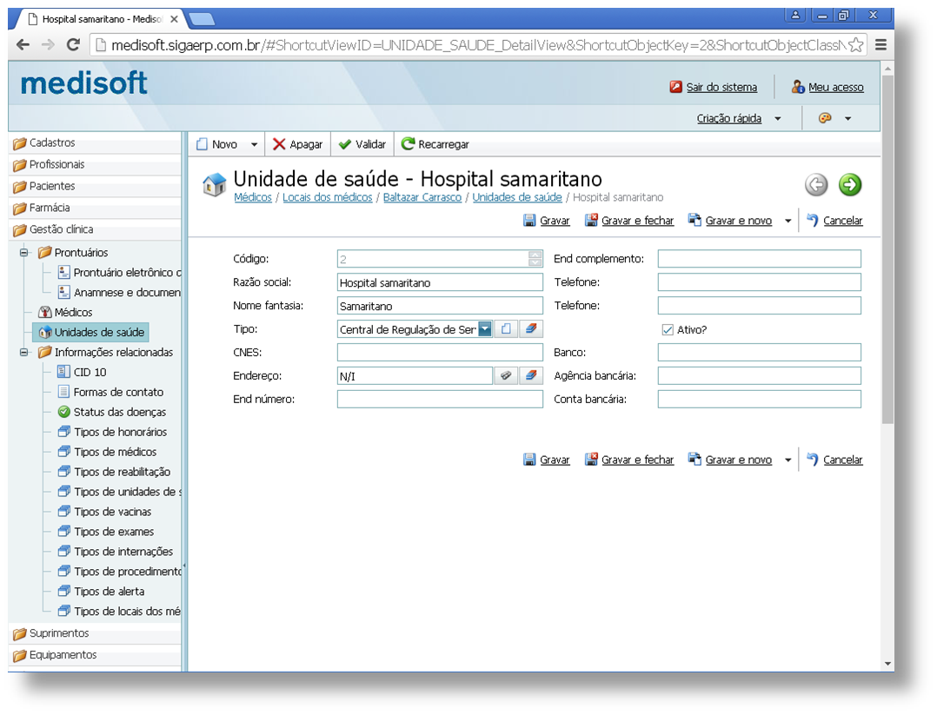Click the Razão social input field
Screen dimensions: 937x715
pos(440,282)
